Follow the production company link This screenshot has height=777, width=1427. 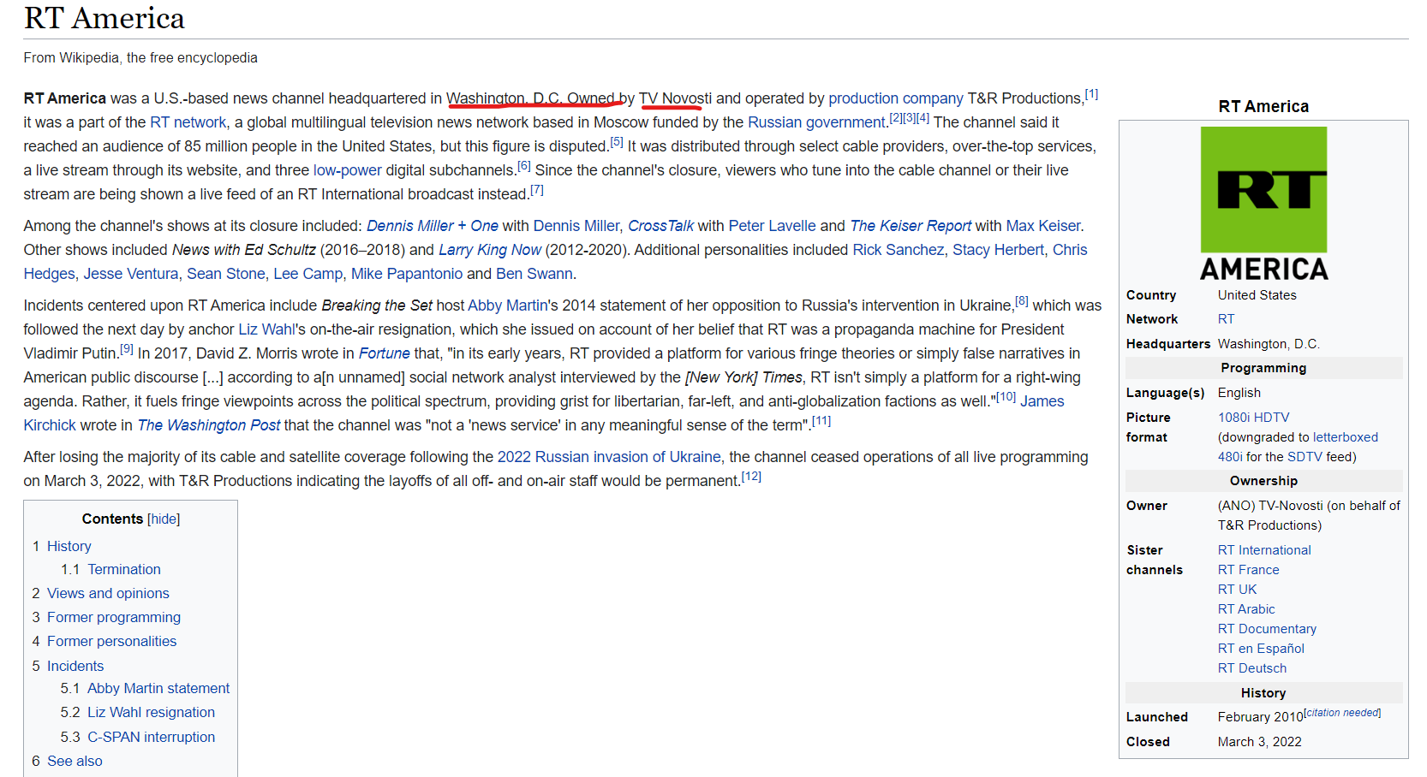tap(896, 98)
